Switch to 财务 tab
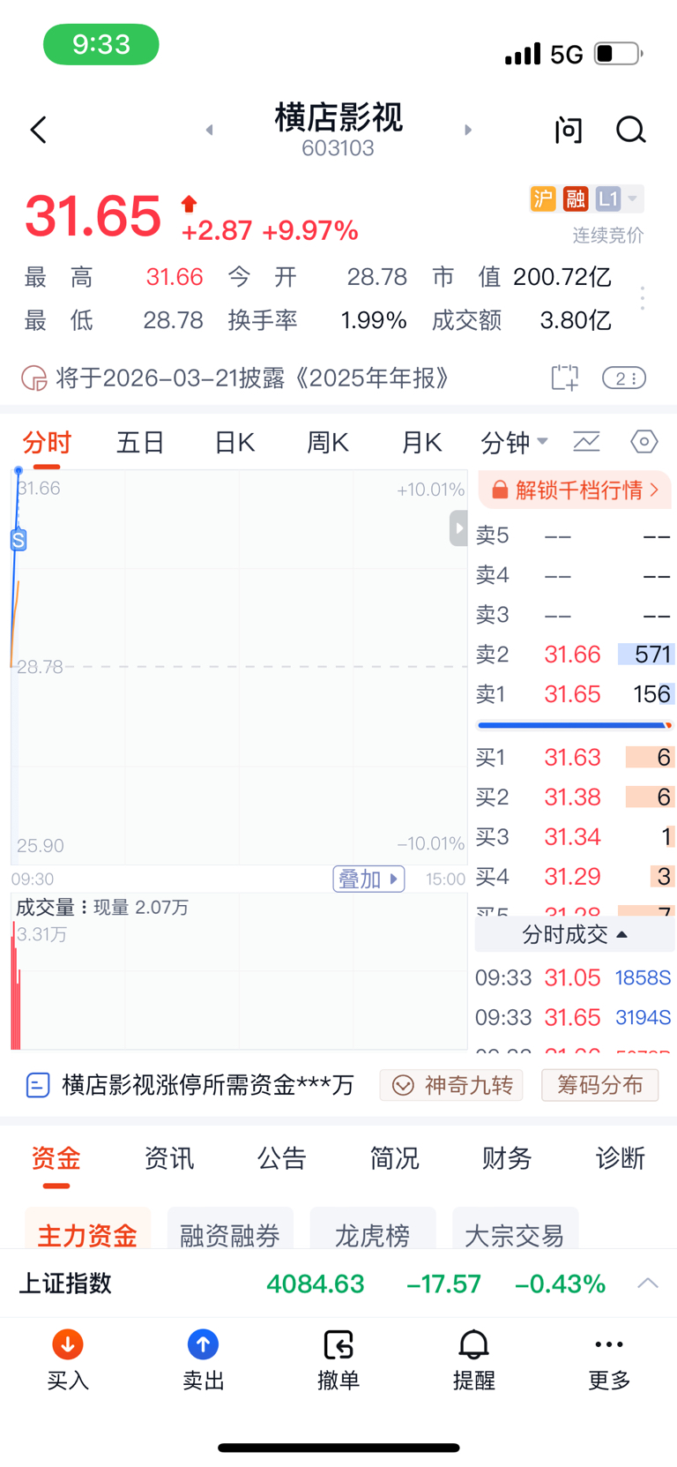 (507, 1158)
